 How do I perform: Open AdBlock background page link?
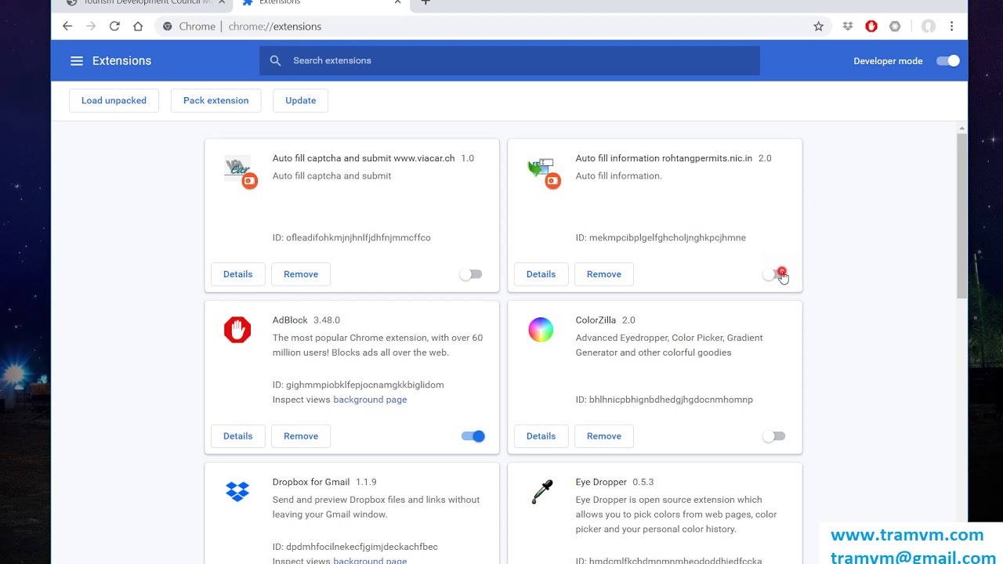370,399
